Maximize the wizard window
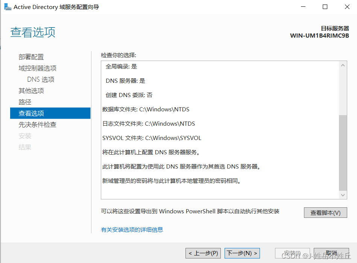Image resolution: width=357 pixels, height=263 pixels. (325, 7)
